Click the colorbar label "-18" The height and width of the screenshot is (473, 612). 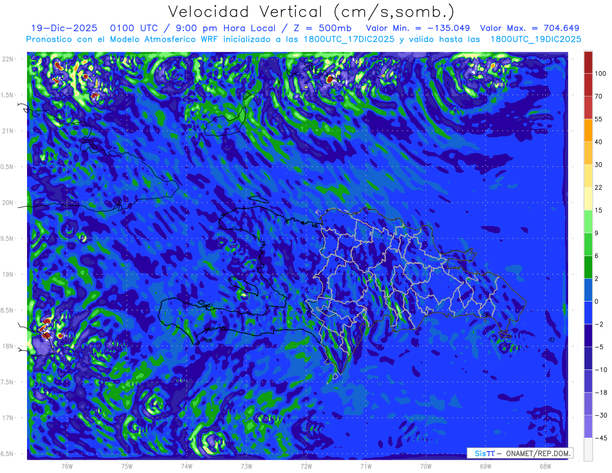click(x=600, y=392)
